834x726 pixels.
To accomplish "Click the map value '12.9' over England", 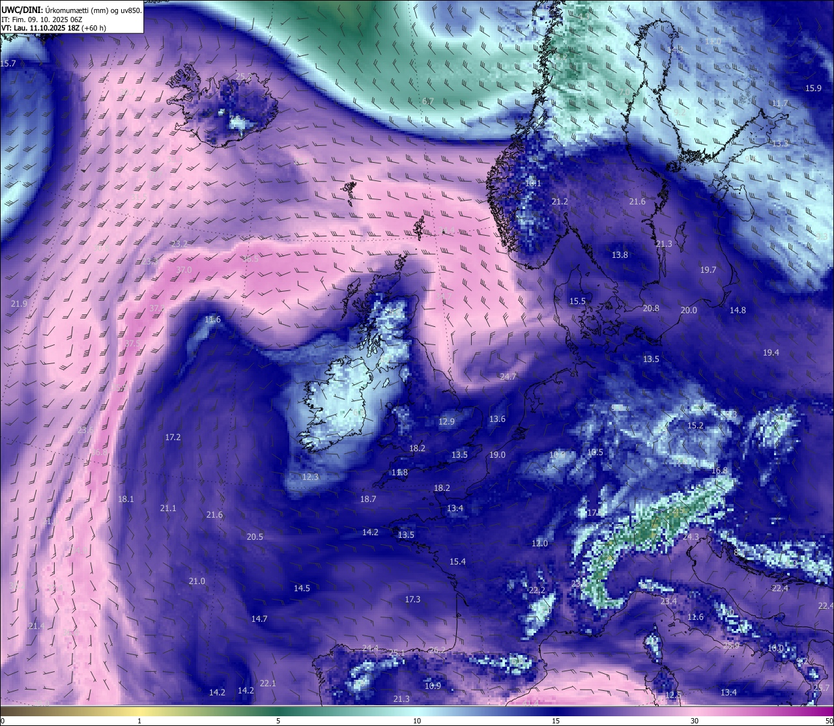I will pos(446,422).
